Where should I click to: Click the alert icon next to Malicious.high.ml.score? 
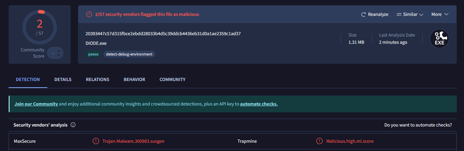[319, 141]
